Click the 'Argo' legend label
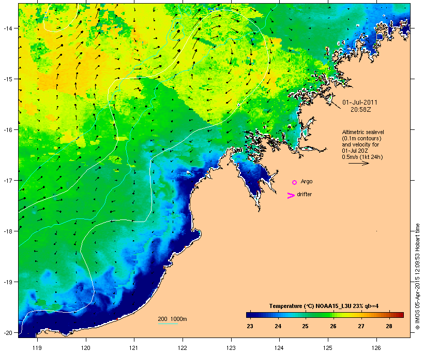 point(307,181)
